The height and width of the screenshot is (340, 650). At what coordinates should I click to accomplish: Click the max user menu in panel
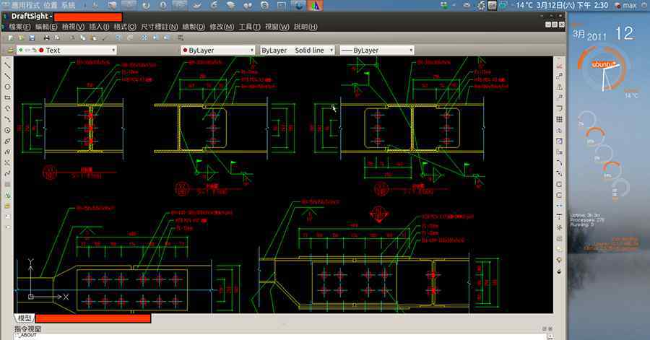(x=626, y=5)
